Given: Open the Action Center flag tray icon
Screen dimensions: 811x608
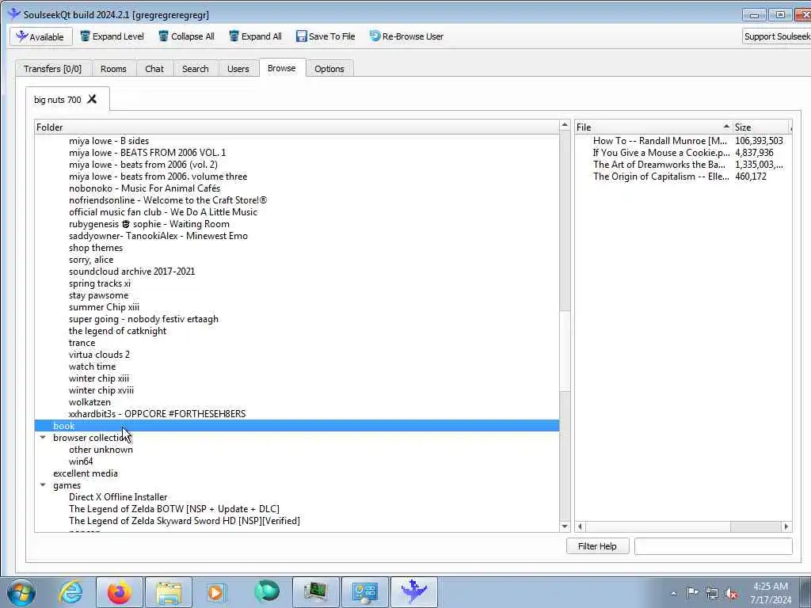Looking at the screenshot, I should click(692, 592).
